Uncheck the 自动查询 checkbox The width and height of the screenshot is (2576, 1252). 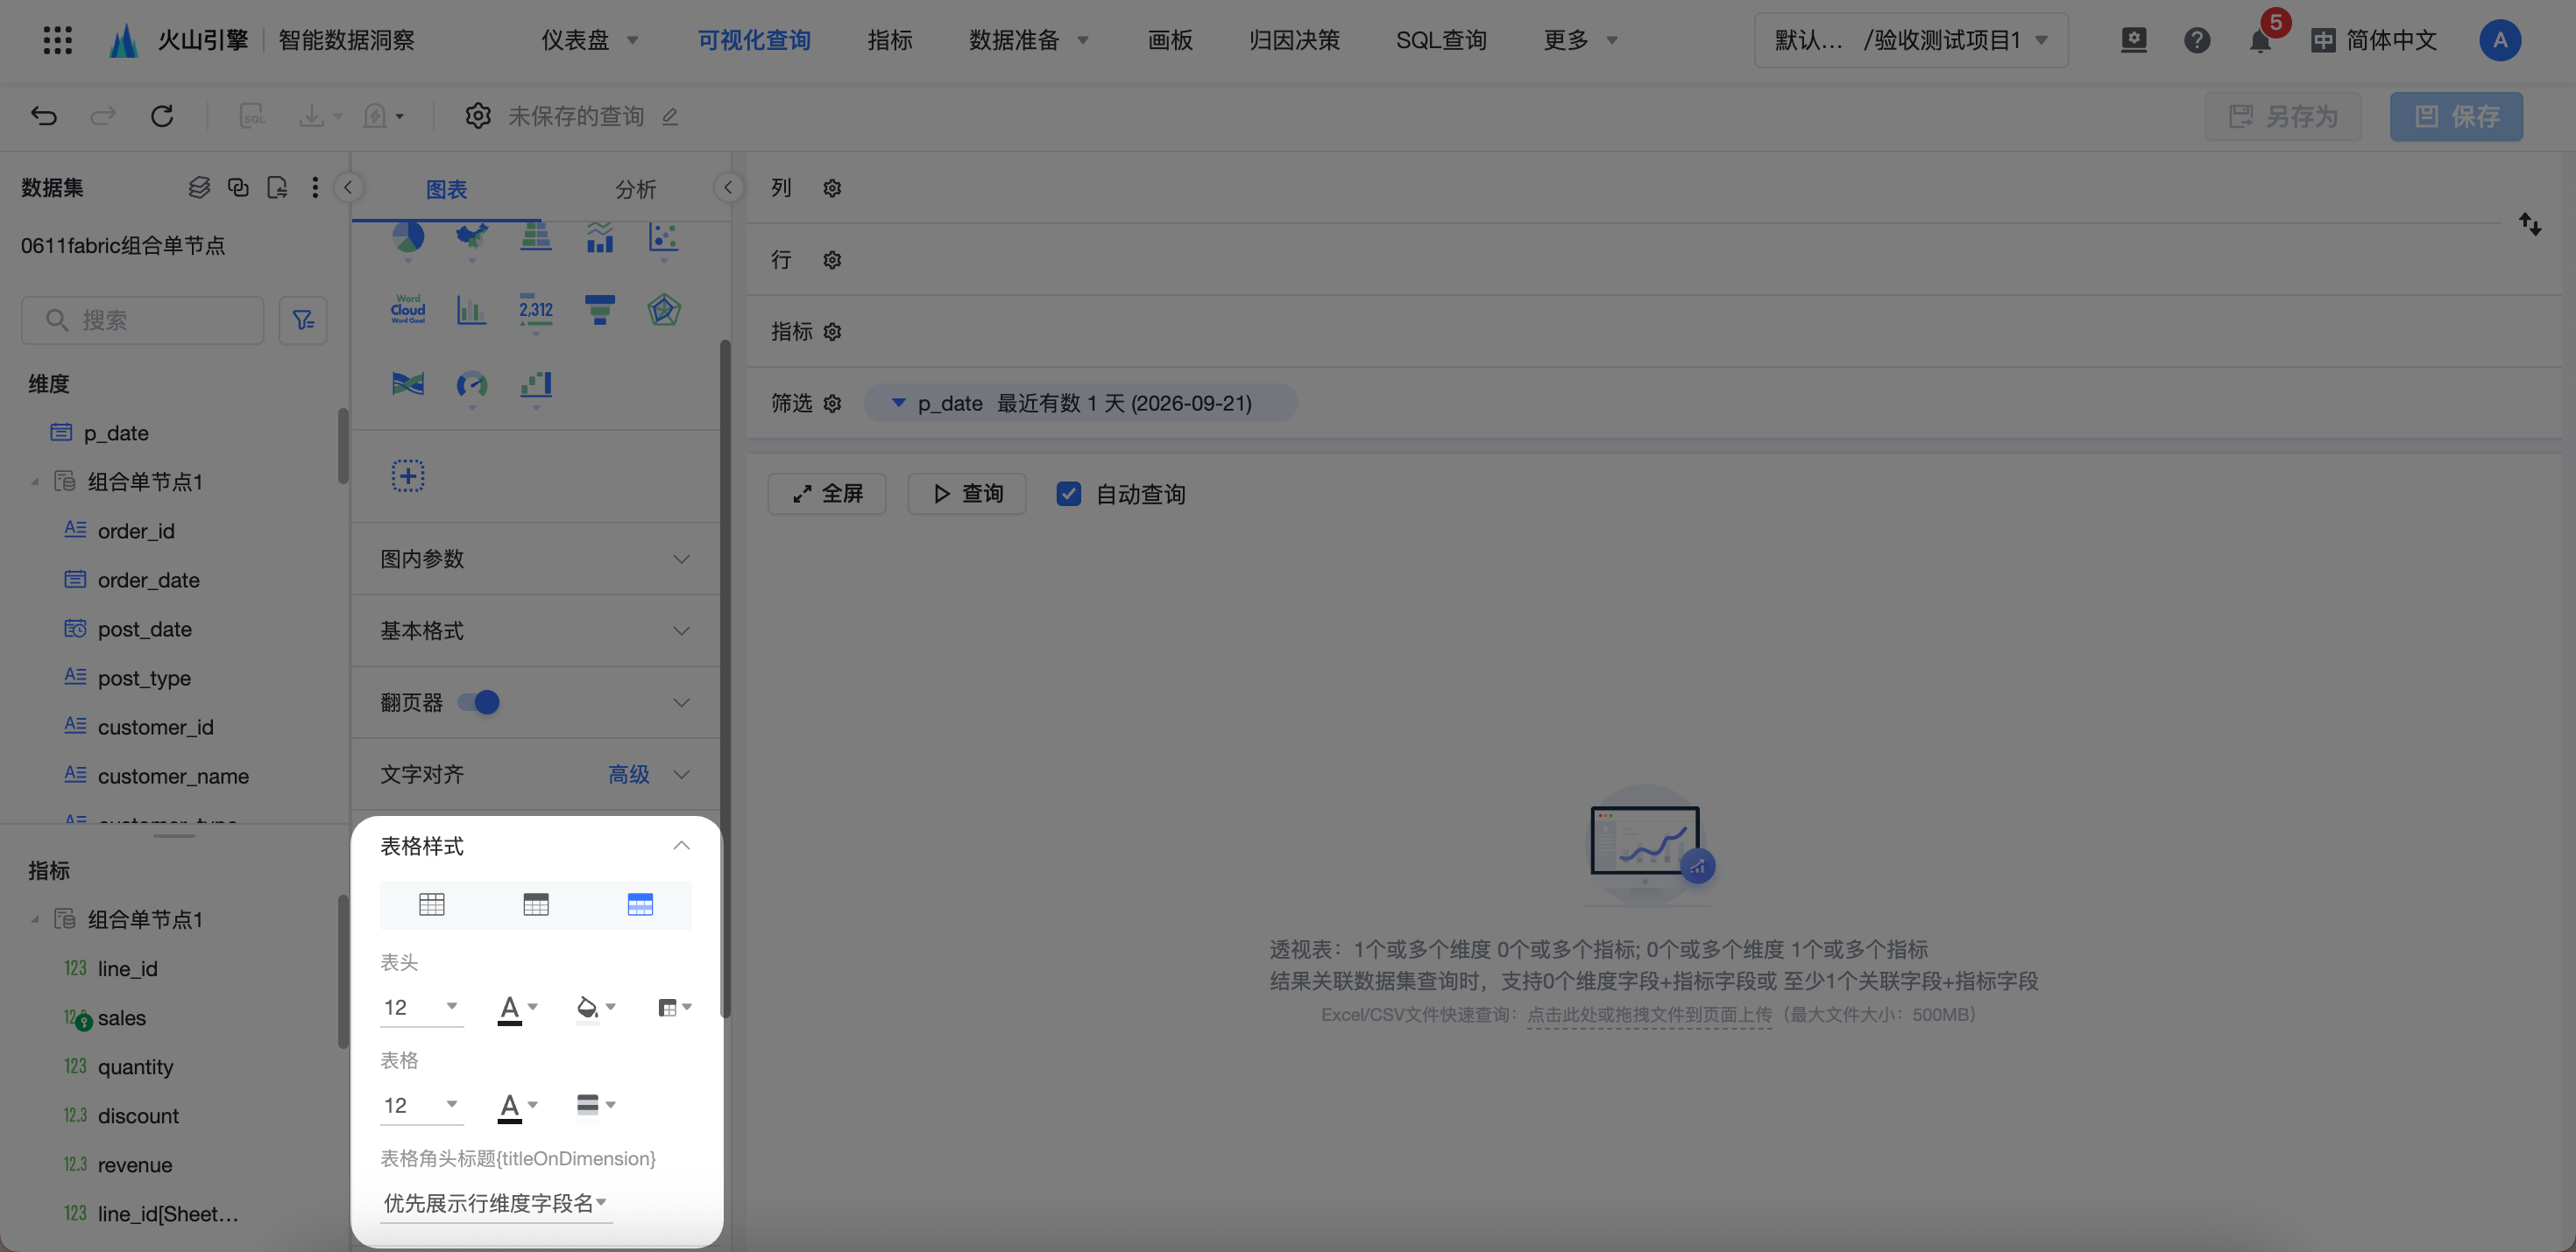(1069, 494)
